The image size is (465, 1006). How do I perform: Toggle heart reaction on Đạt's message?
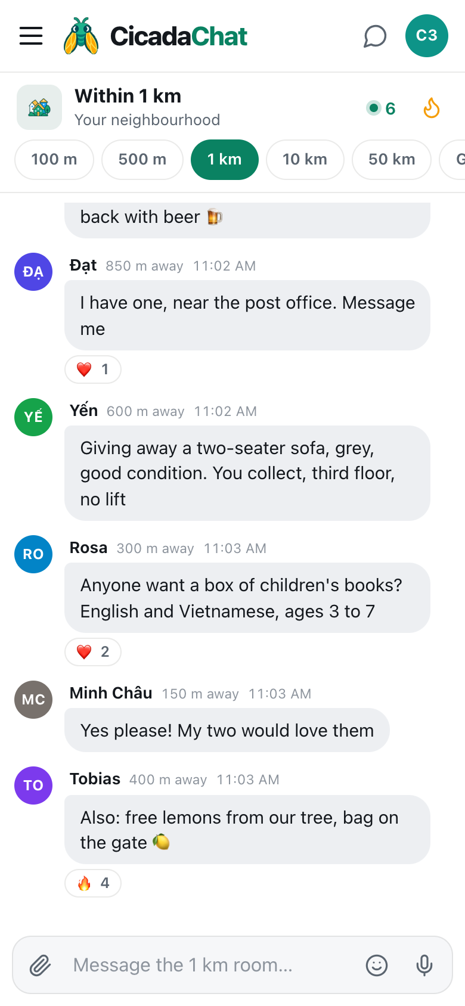coord(93,370)
